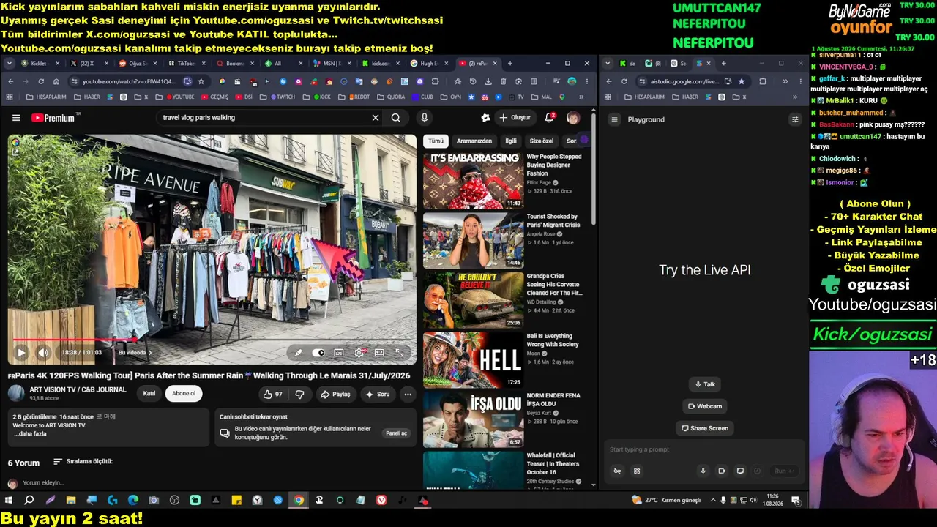Like the Paris walking video
This screenshot has width=937, height=527.
(x=273, y=395)
